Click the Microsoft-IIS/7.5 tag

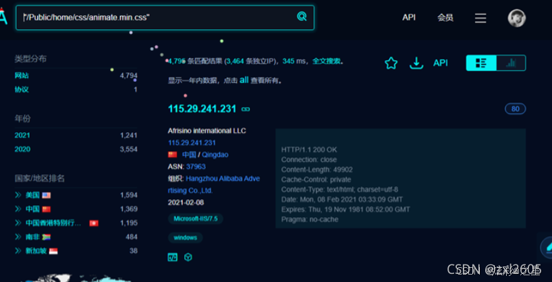pos(196,219)
